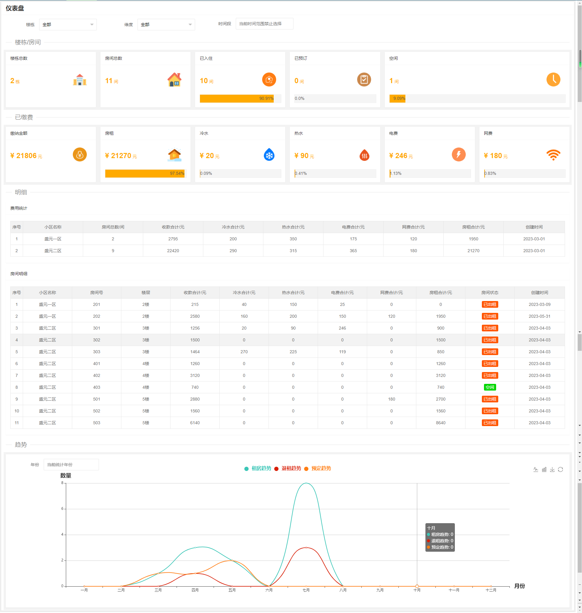Open the 楼栋 dropdown
This screenshot has height=613, width=582.
click(68, 25)
